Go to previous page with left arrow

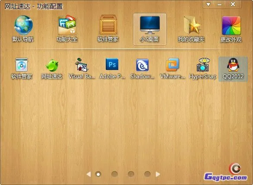click(x=89, y=174)
